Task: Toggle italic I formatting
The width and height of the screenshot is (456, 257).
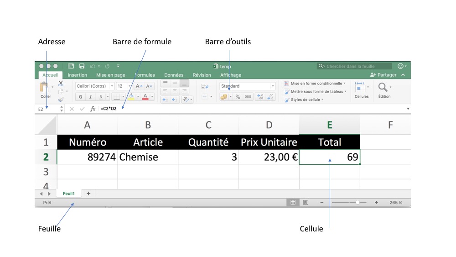Action: (x=90, y=97)
